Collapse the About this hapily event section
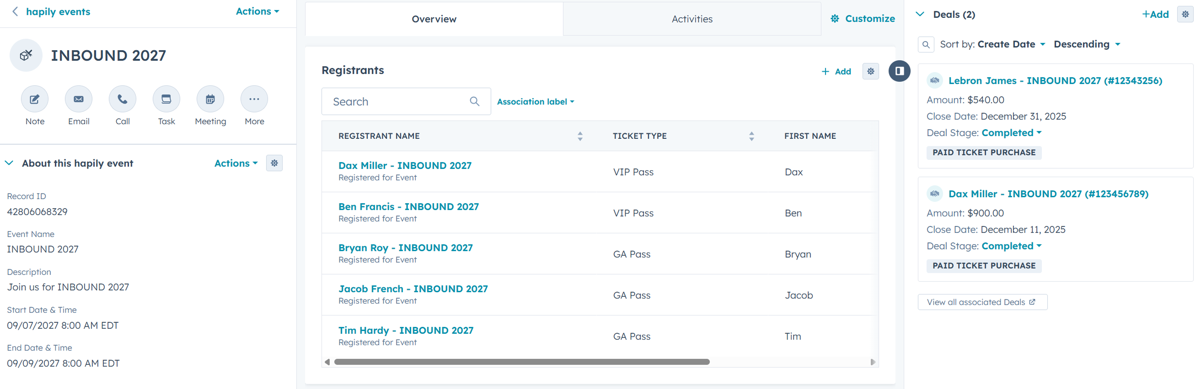The width and height of the screenshot is (1201, 389). pos(9,163)
